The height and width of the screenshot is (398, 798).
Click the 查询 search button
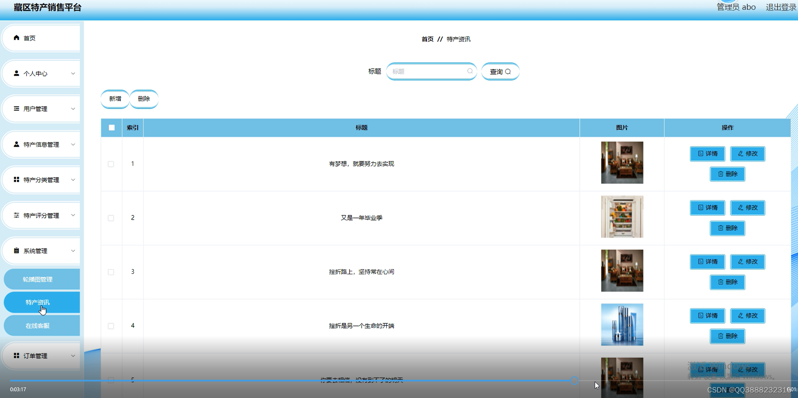500,72
